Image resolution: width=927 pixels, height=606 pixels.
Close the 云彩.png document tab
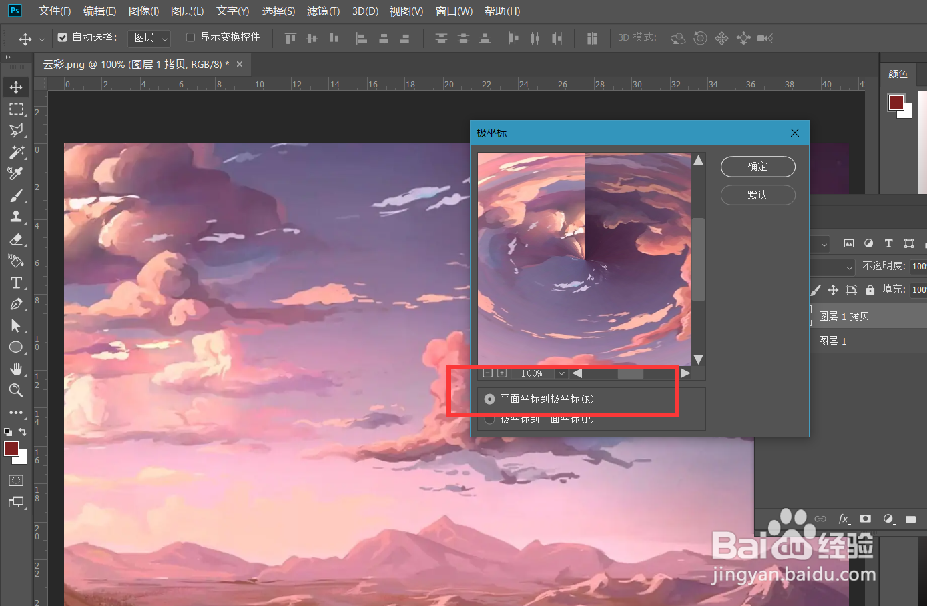click(x=240, y=64)
